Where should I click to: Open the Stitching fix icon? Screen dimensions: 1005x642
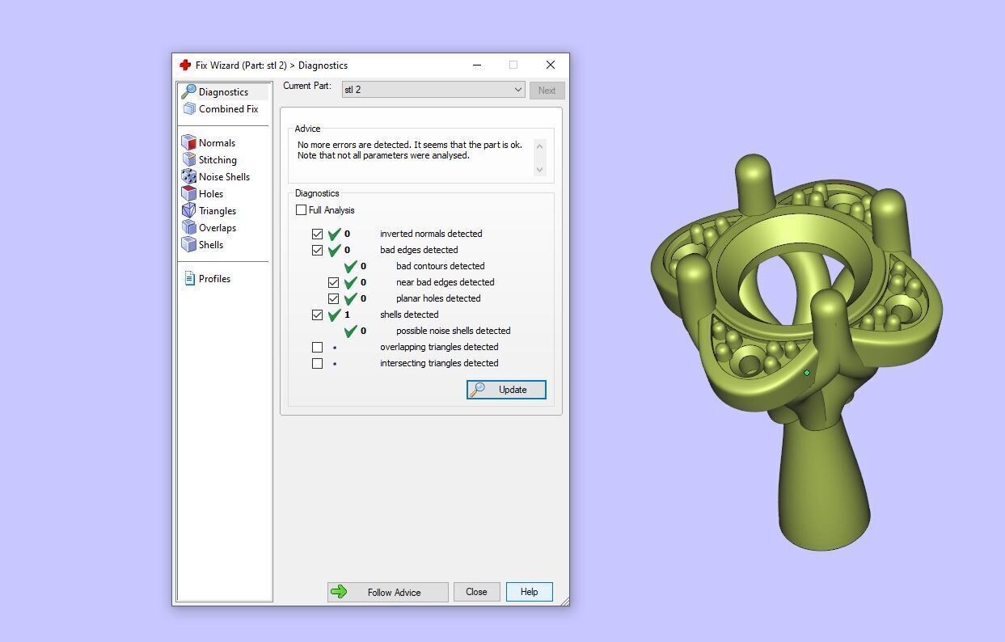click(189, 159)
